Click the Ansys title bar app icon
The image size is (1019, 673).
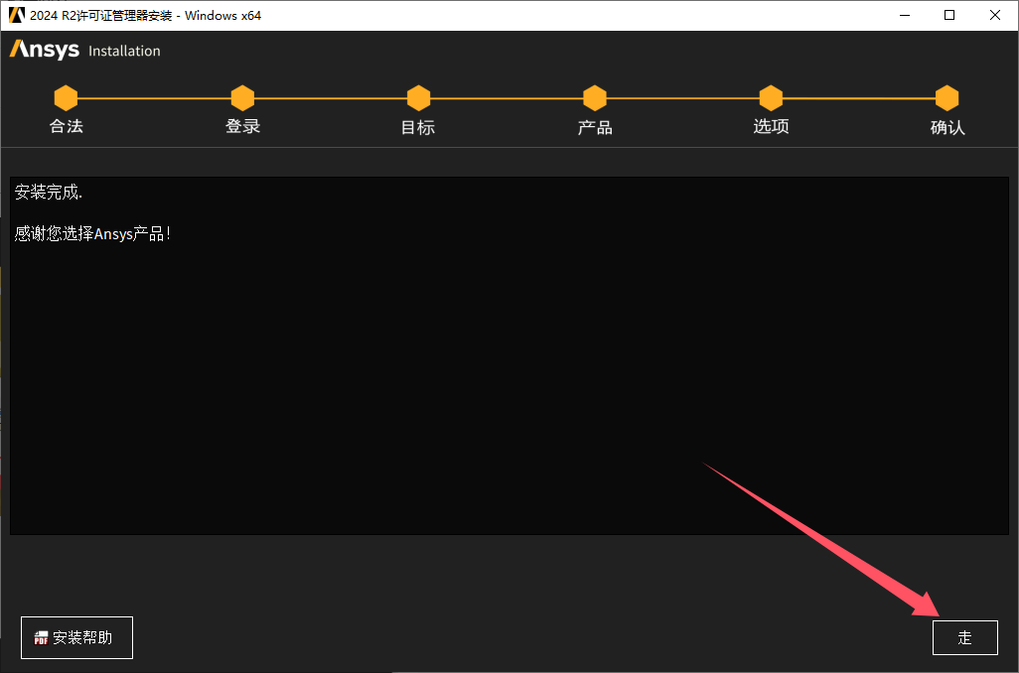16,15
